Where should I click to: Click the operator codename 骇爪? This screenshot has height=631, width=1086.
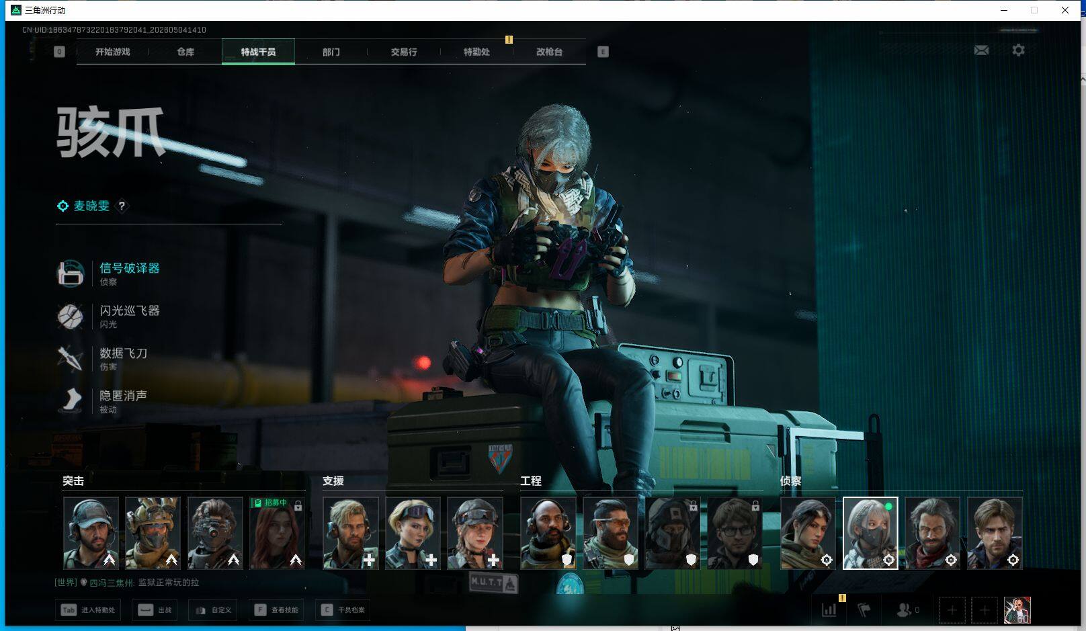point(110,132)
